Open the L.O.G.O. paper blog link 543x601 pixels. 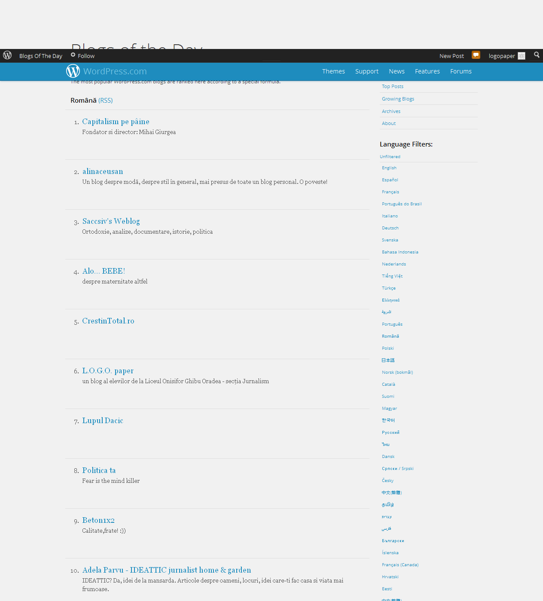pyautogui.click(x=108, y=371)
